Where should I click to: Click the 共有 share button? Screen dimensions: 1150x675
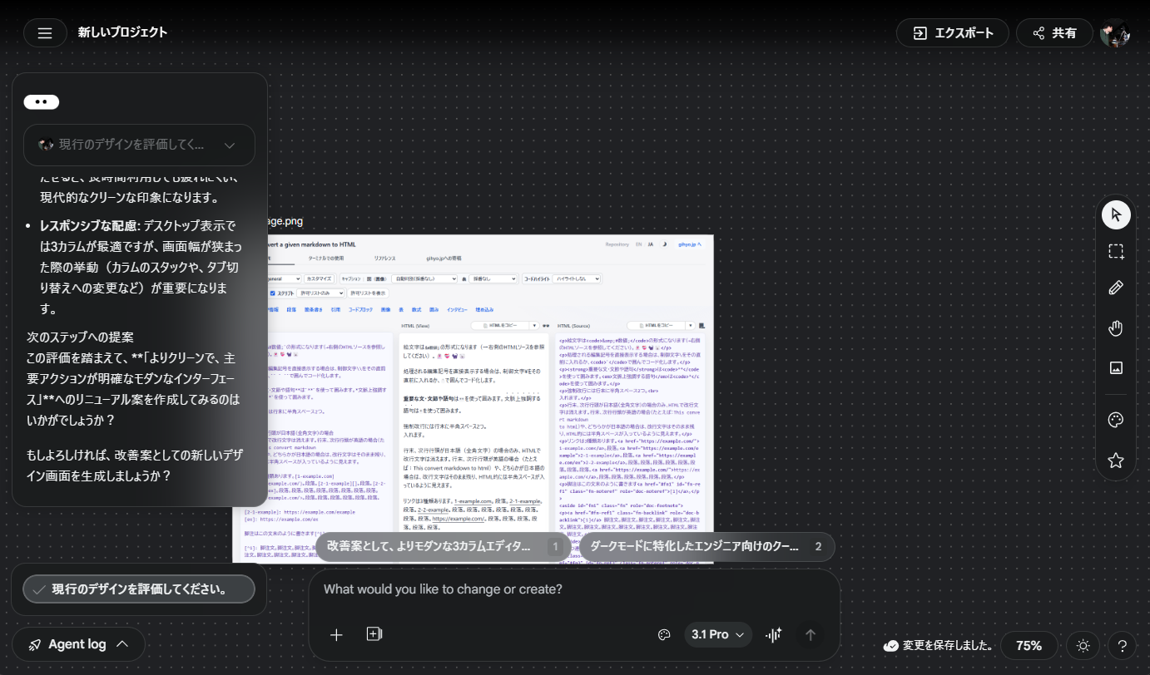(1053, 33)
